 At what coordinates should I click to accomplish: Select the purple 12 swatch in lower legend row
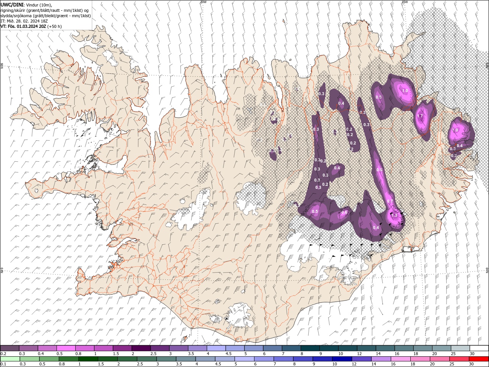[x=361, y=359]
